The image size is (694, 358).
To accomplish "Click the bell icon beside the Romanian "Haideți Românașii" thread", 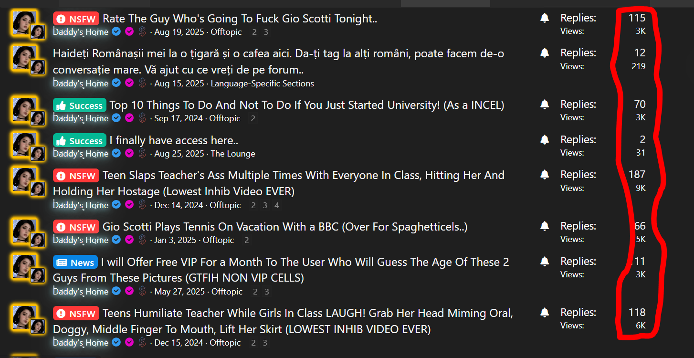I will coord(545,53).
